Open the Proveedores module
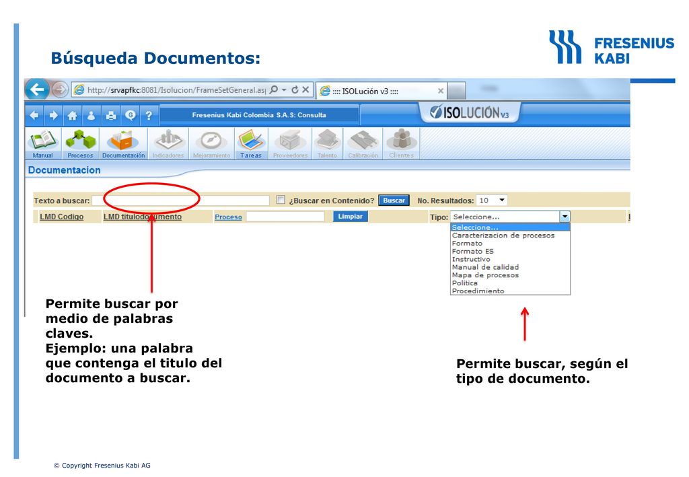Screen dimensions: 689x477 (x=290, y=143)
